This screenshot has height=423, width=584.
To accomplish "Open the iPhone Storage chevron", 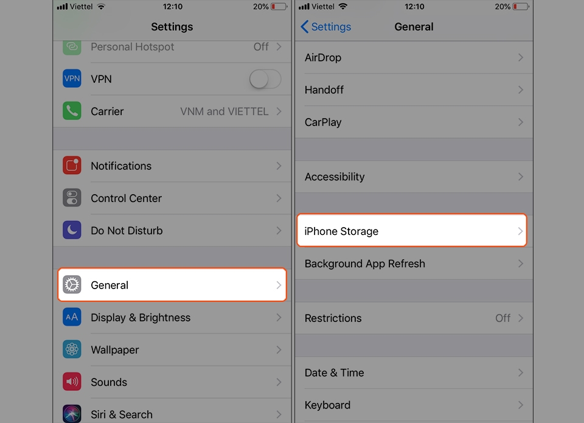I will point(520,231).
